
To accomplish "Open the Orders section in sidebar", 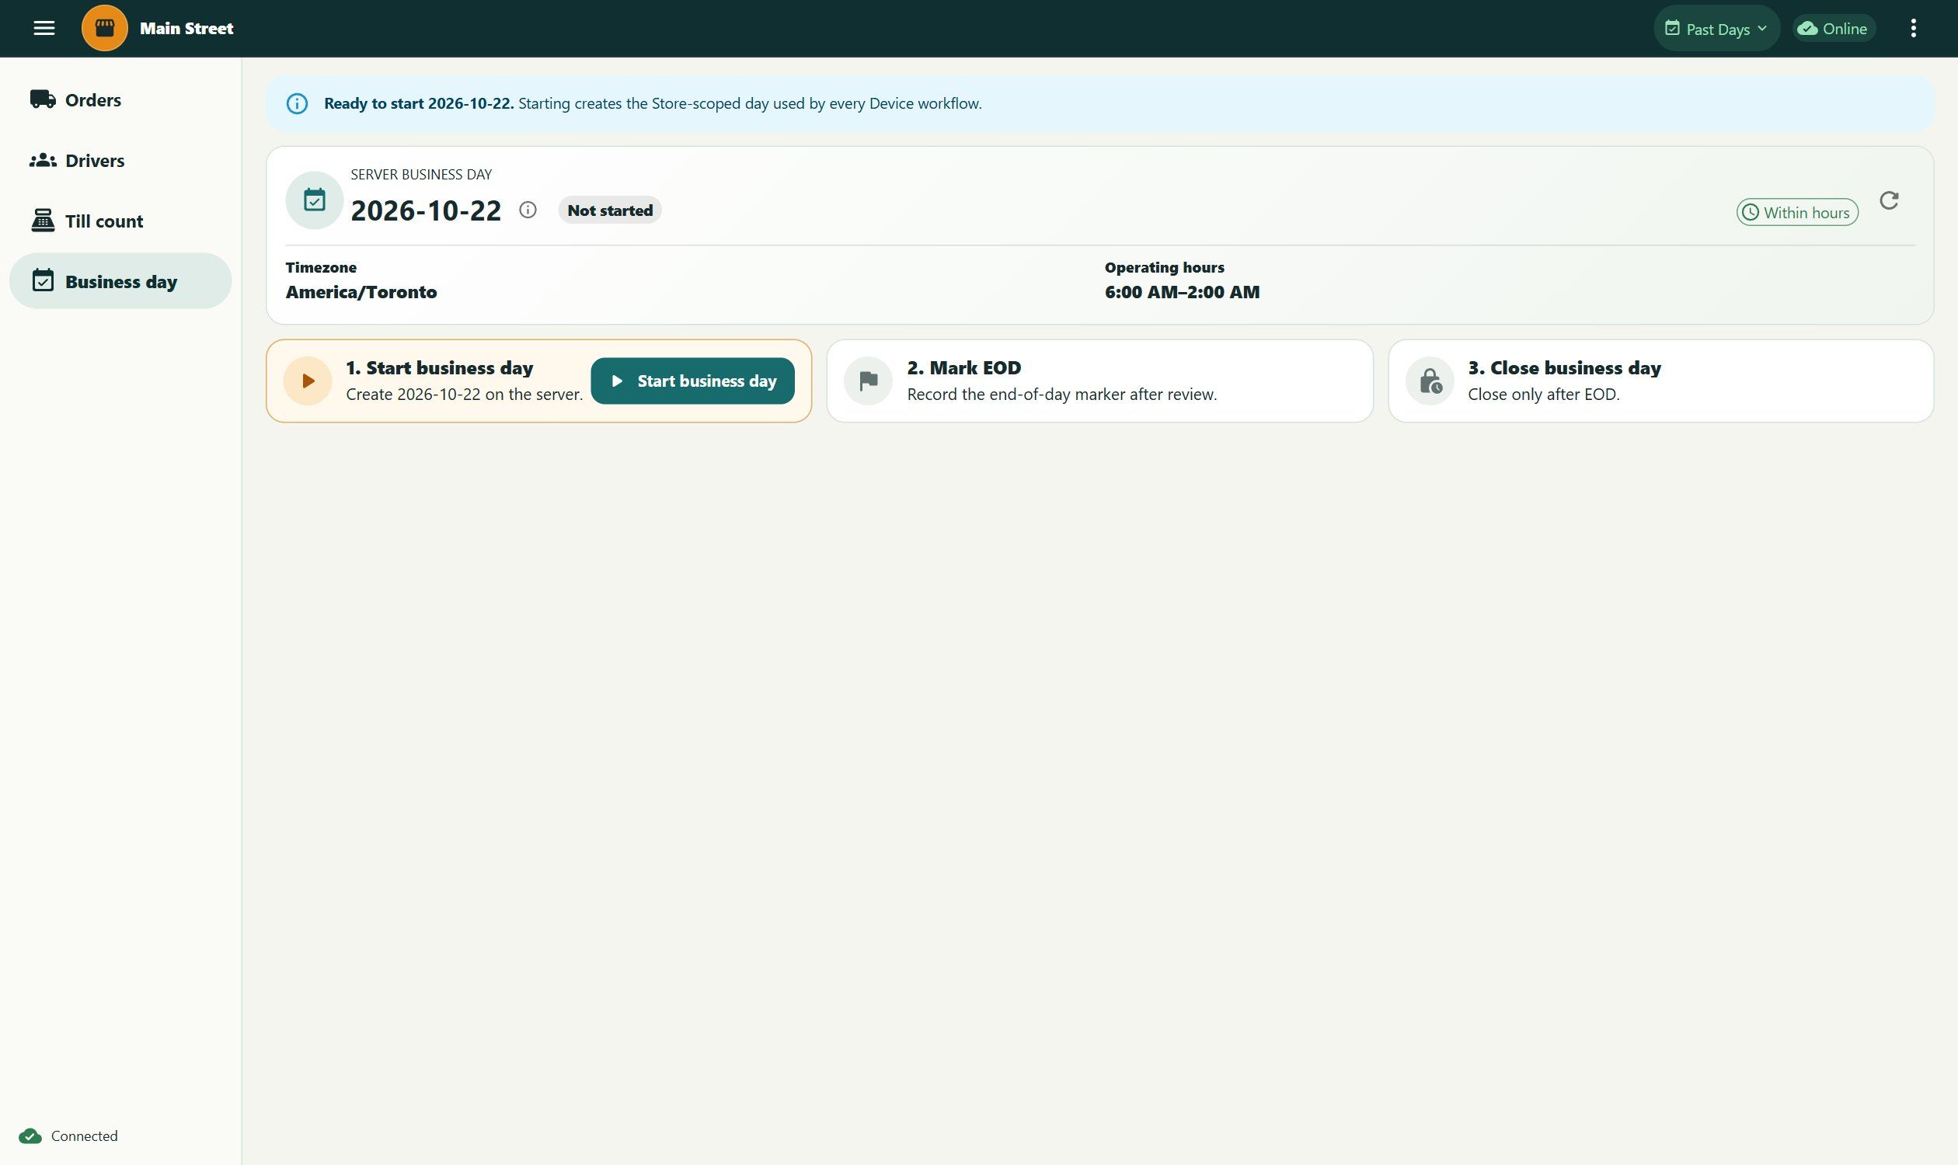I will coord(120,99).
